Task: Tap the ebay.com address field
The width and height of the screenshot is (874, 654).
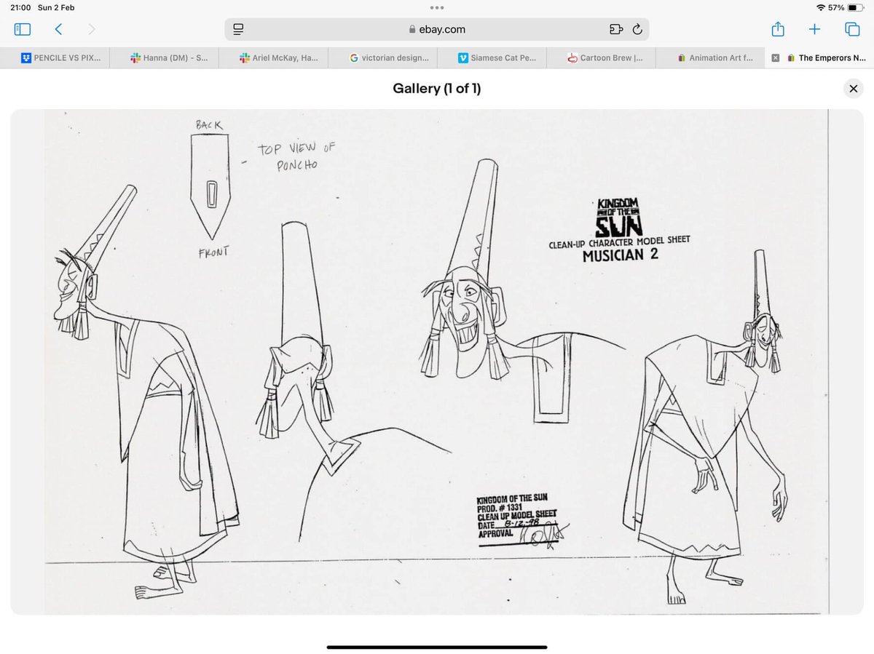Action: click(437, 30)
